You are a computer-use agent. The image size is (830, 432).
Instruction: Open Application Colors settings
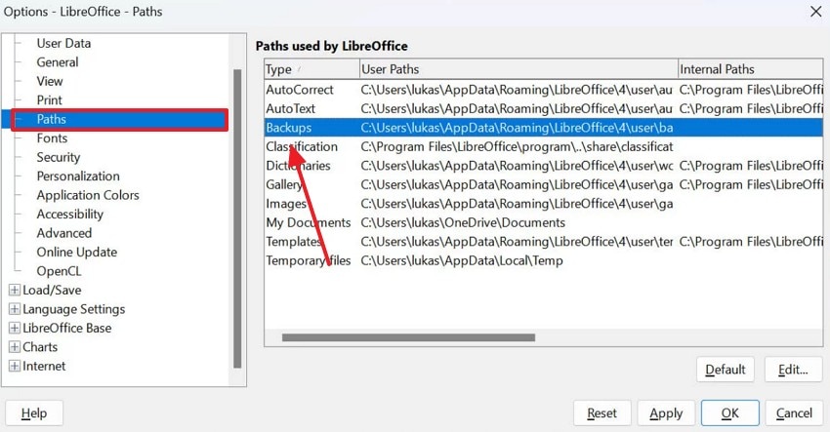click(88, 195)
